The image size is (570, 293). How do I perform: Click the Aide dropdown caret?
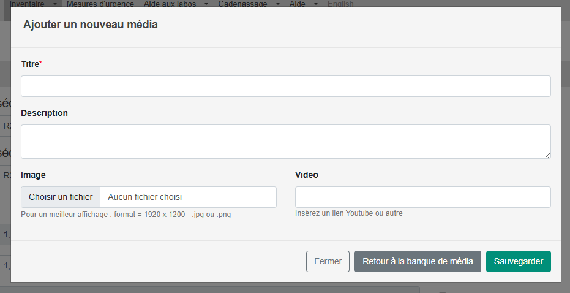click(x=315, y=4)
